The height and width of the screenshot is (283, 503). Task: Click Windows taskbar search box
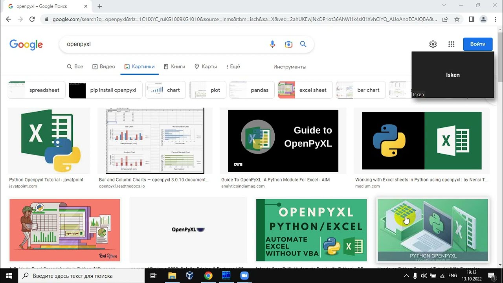coord(82,276)
